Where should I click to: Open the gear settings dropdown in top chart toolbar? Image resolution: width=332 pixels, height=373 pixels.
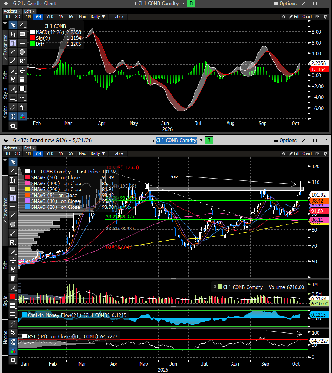pos(13,126)
